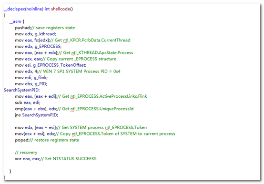Click the 'mov ebx, g_PID' line
264x184 pixels.
pos(31,84)
